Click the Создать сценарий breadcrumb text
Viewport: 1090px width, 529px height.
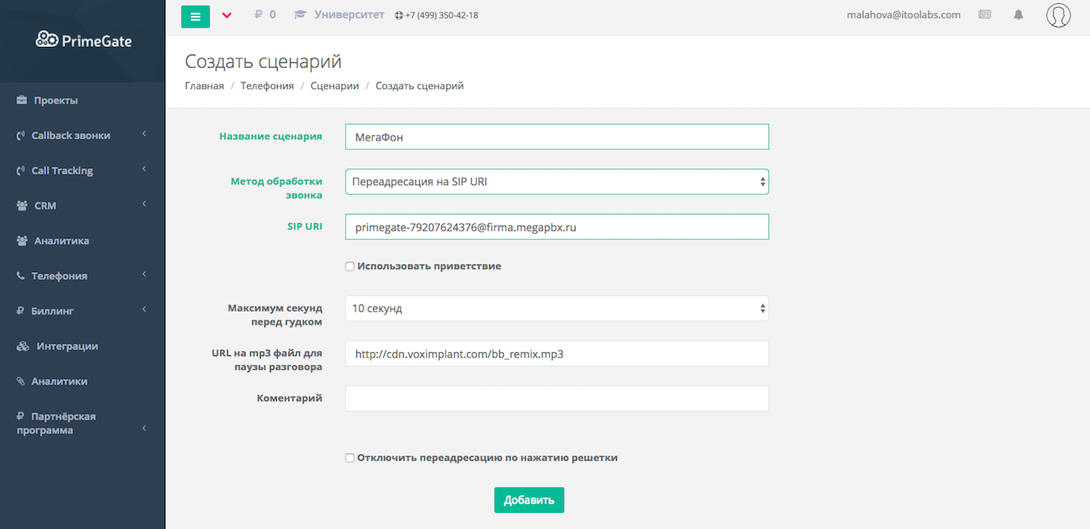[419, 86]
